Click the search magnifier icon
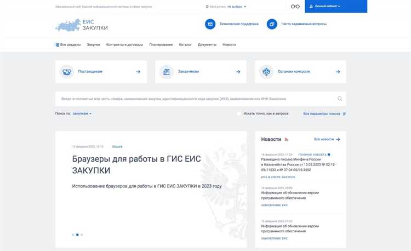The image size is (411, 251). click(340, 99)
